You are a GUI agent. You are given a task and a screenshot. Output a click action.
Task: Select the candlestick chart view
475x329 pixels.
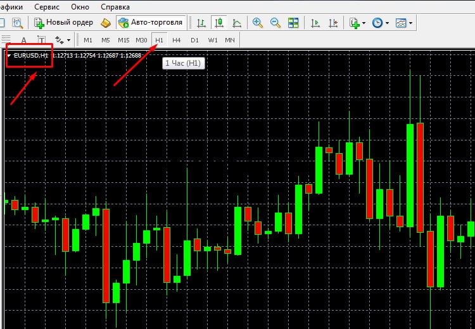click(219, 23)
